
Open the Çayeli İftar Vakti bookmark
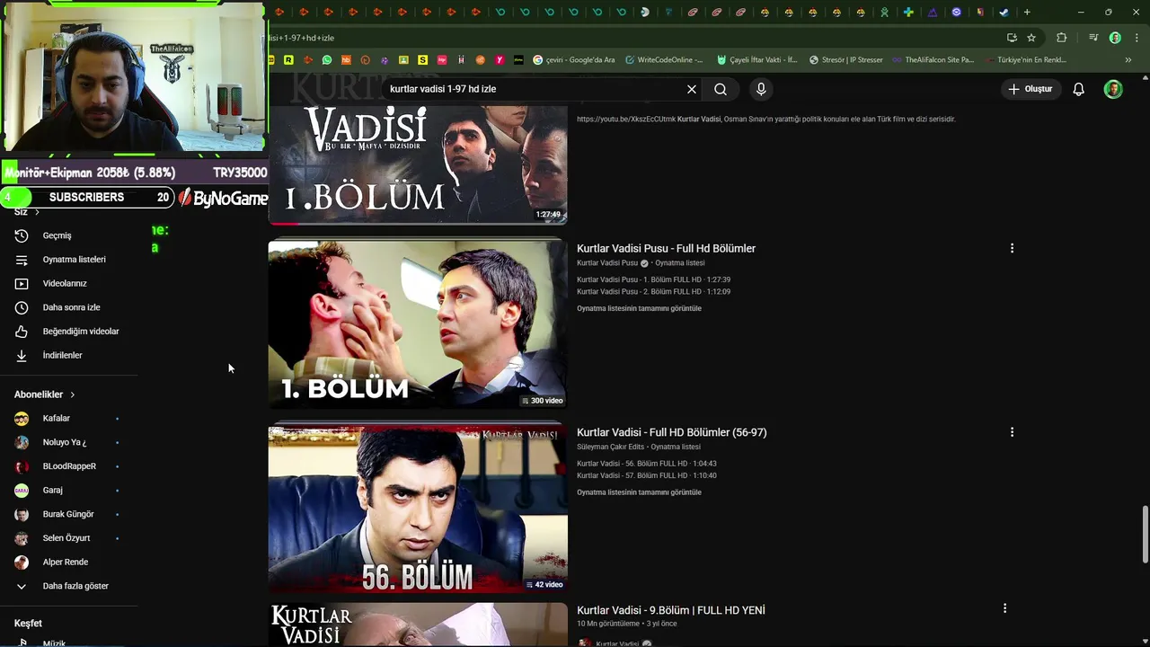coord(756,60)
